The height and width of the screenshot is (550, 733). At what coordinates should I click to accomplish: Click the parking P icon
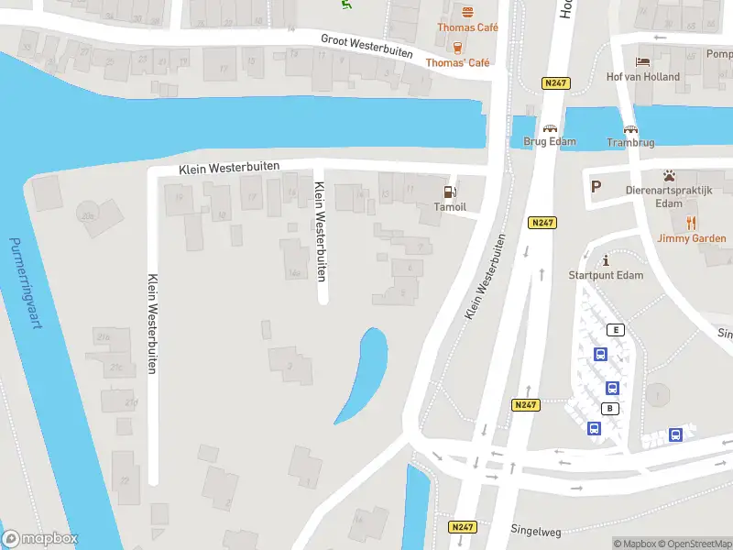(x=596, y=187)
